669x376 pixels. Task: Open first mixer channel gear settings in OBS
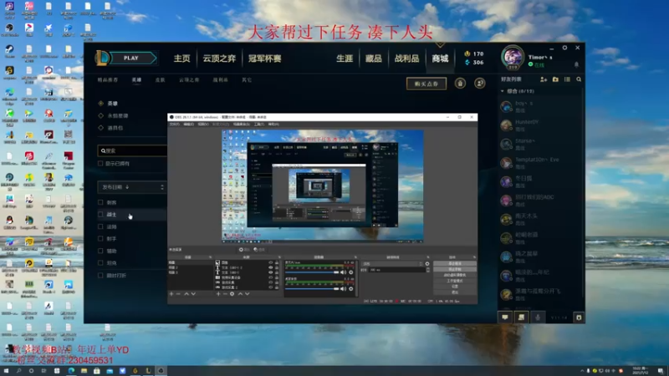pos(351,272)
